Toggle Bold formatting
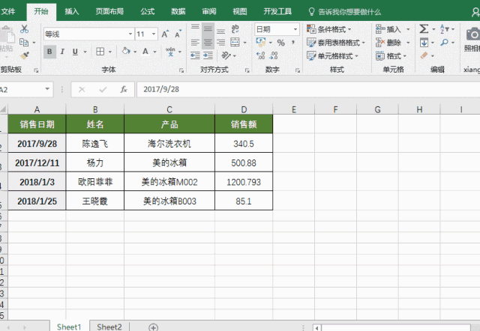 pyautogui.click(x=49, y=52)
